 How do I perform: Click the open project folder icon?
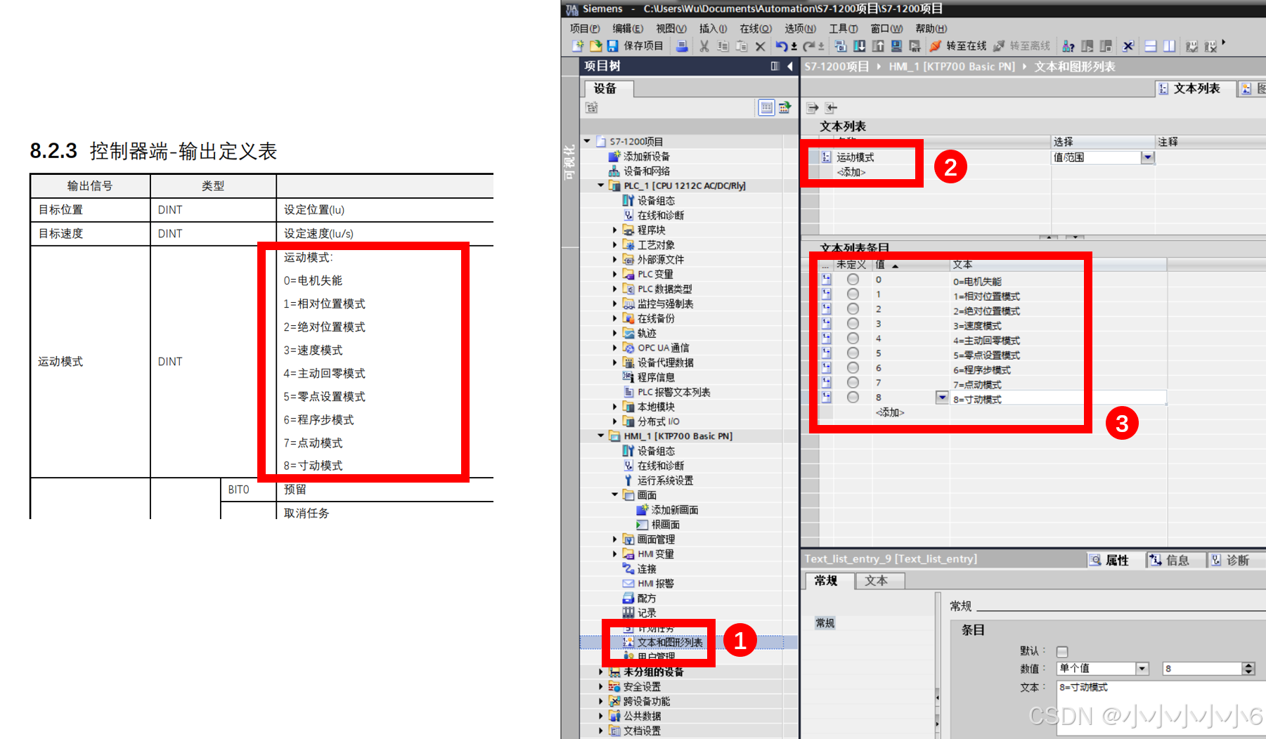[595, 46]
